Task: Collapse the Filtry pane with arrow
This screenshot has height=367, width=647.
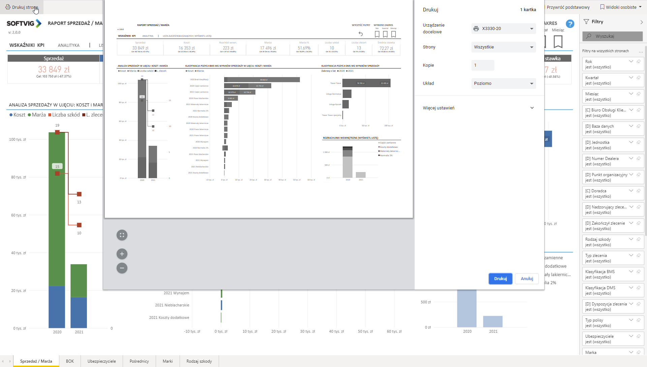Action: (641, 22)
